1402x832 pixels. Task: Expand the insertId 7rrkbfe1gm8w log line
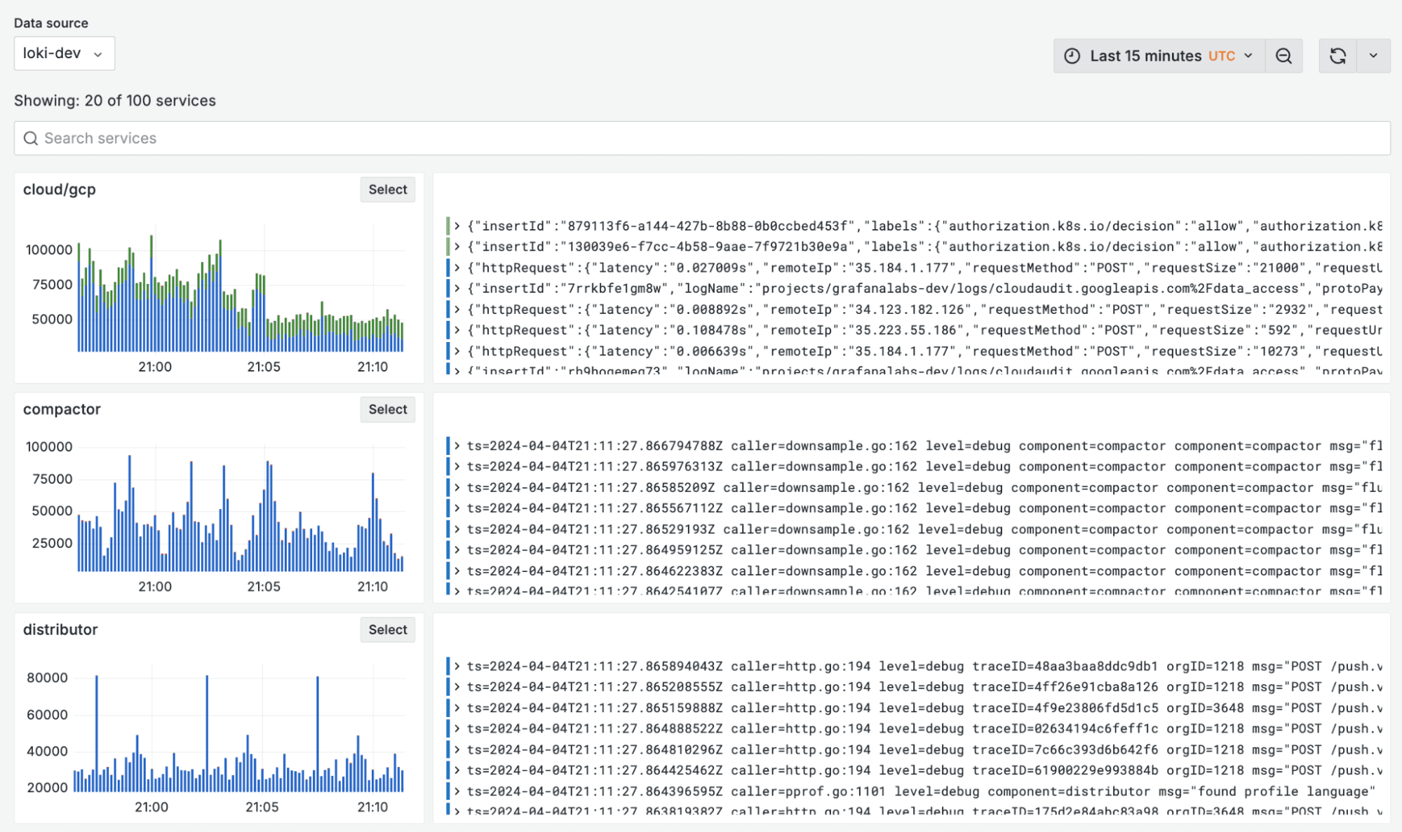click(457, 288)
